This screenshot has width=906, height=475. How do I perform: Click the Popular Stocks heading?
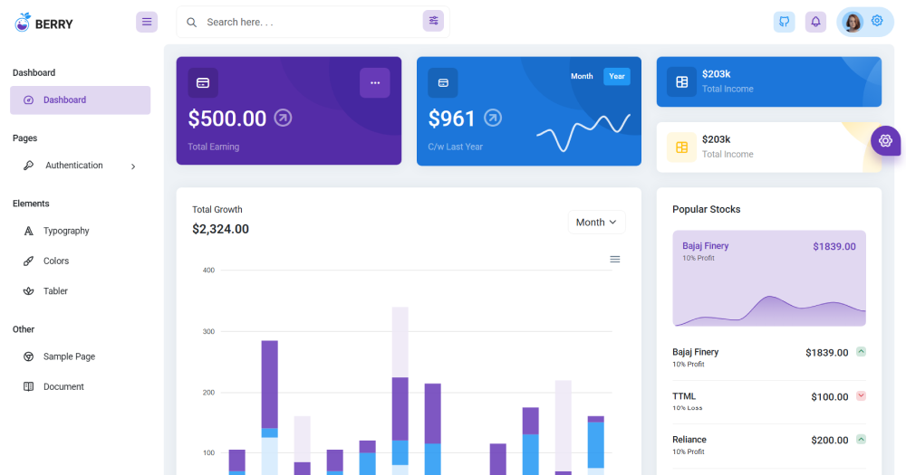click(x=706, y=210)
